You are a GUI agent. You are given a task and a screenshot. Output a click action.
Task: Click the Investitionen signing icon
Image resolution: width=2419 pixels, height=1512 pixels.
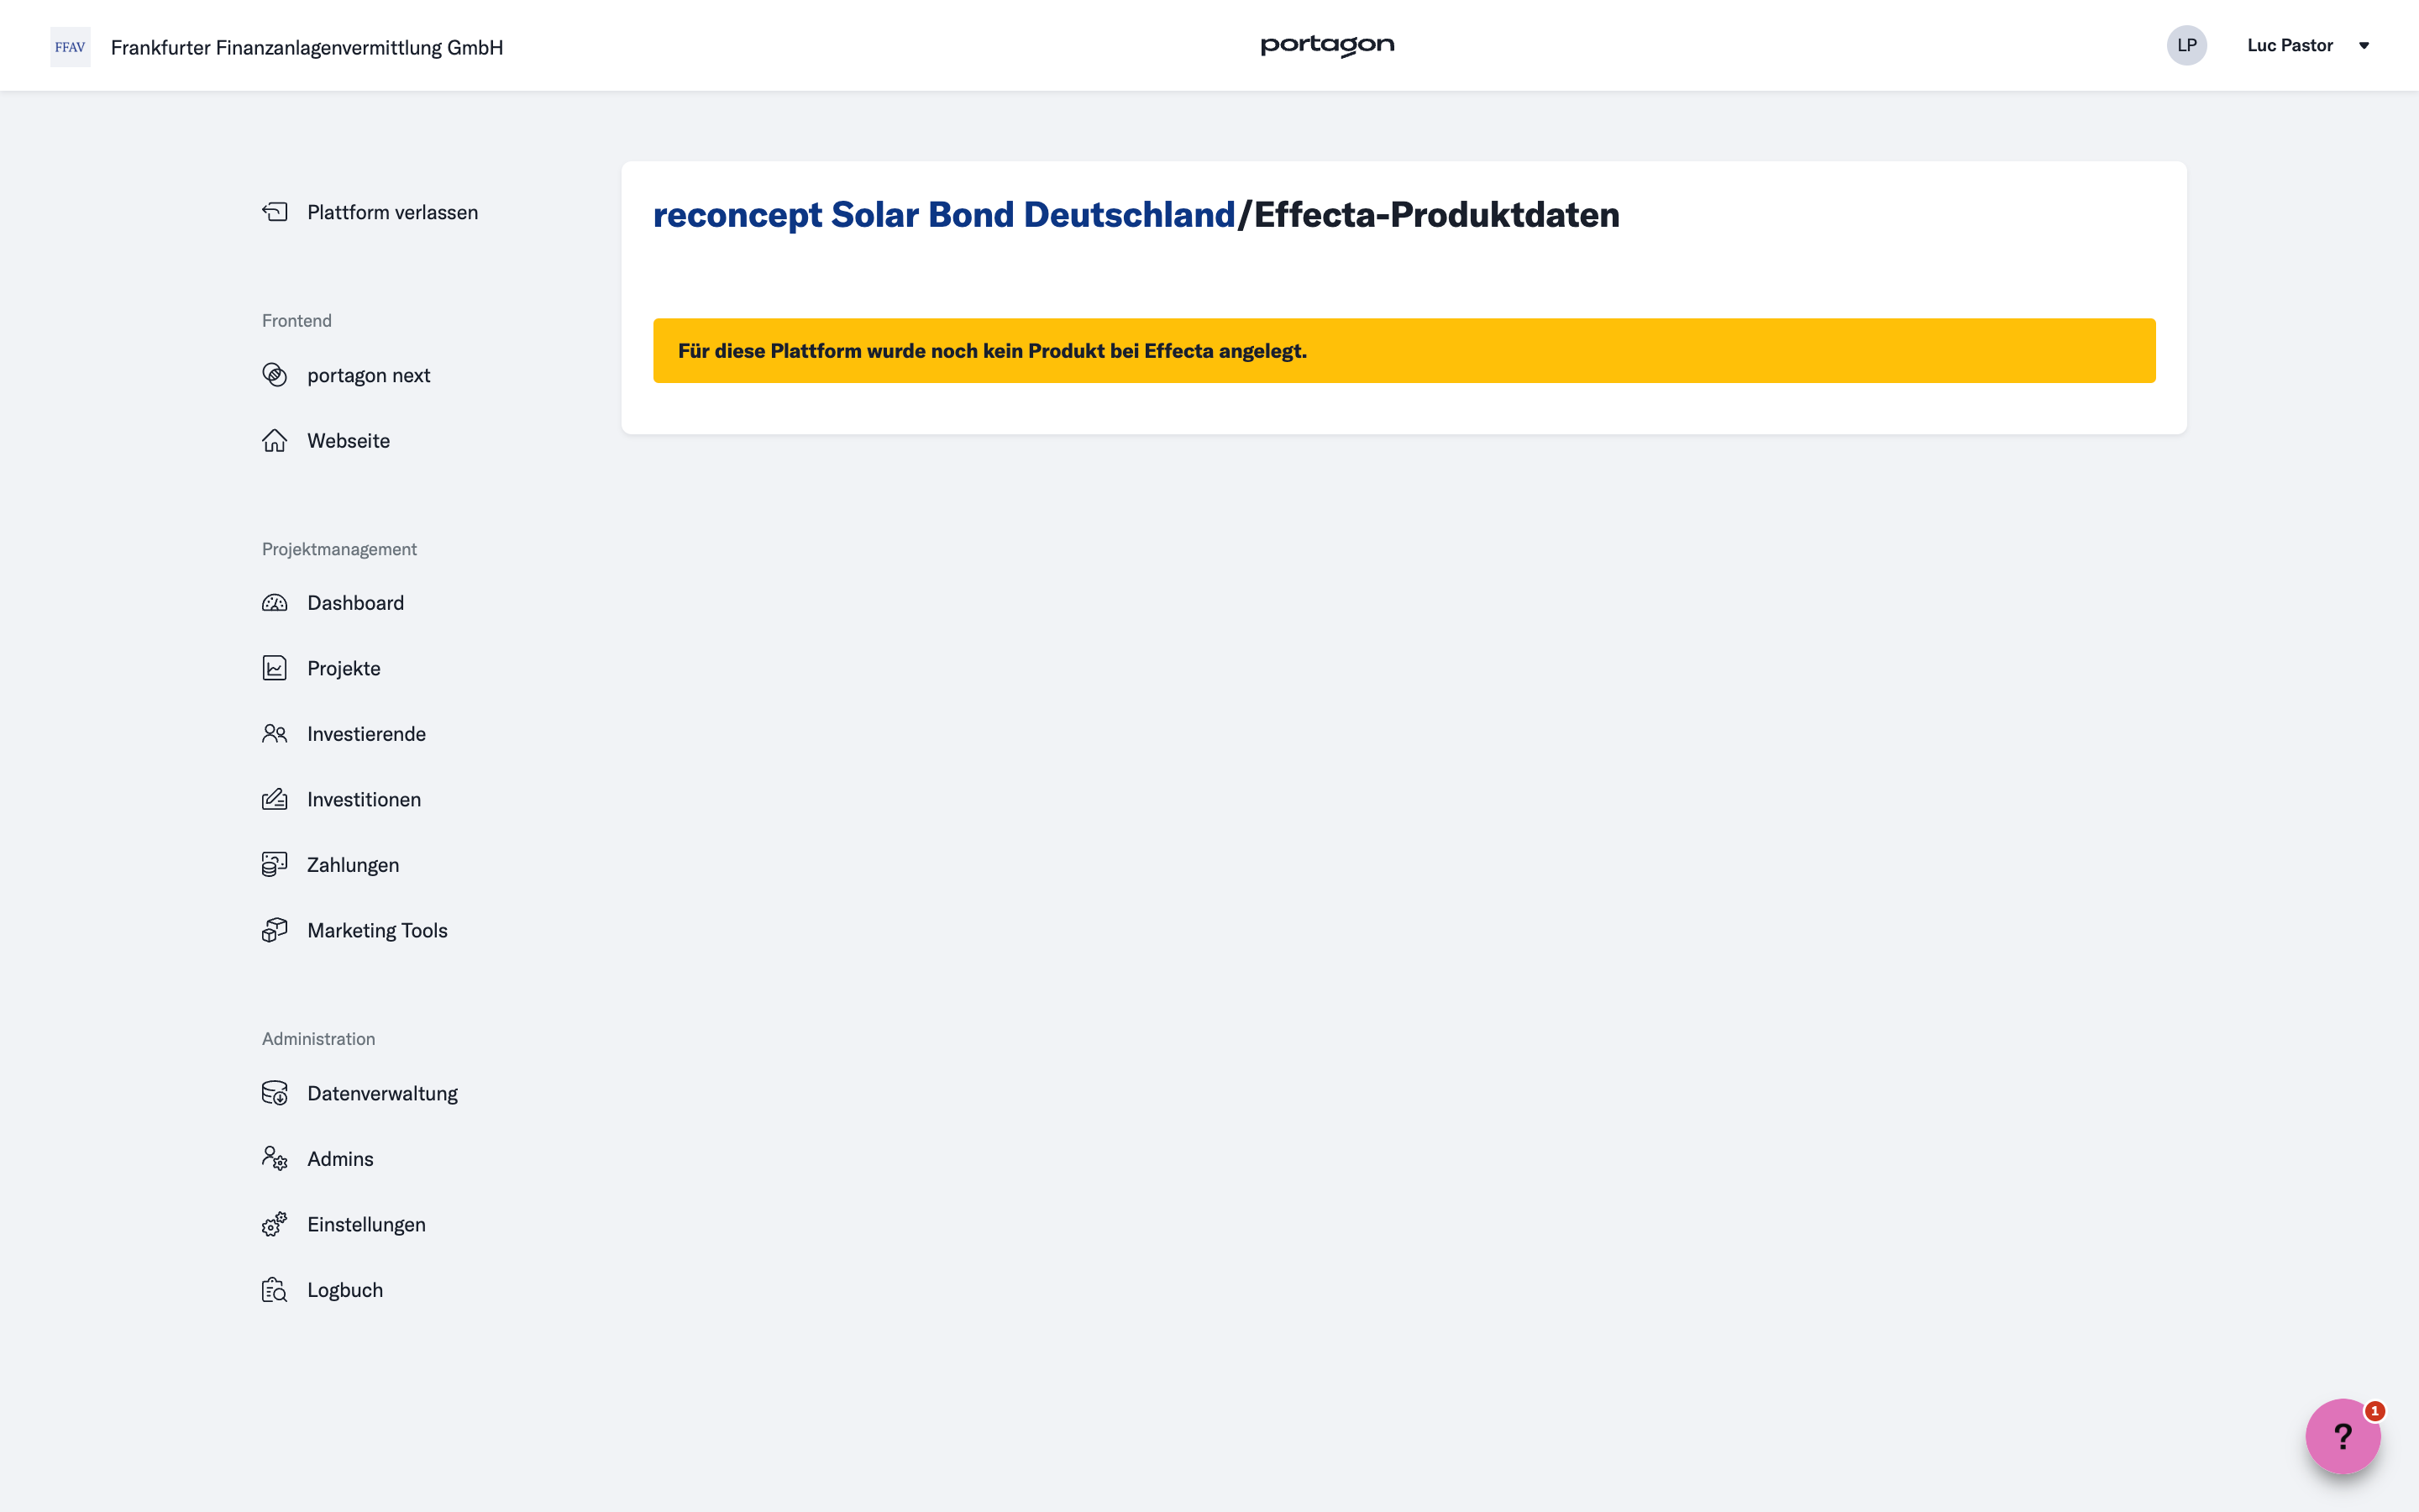pos(275,799)
